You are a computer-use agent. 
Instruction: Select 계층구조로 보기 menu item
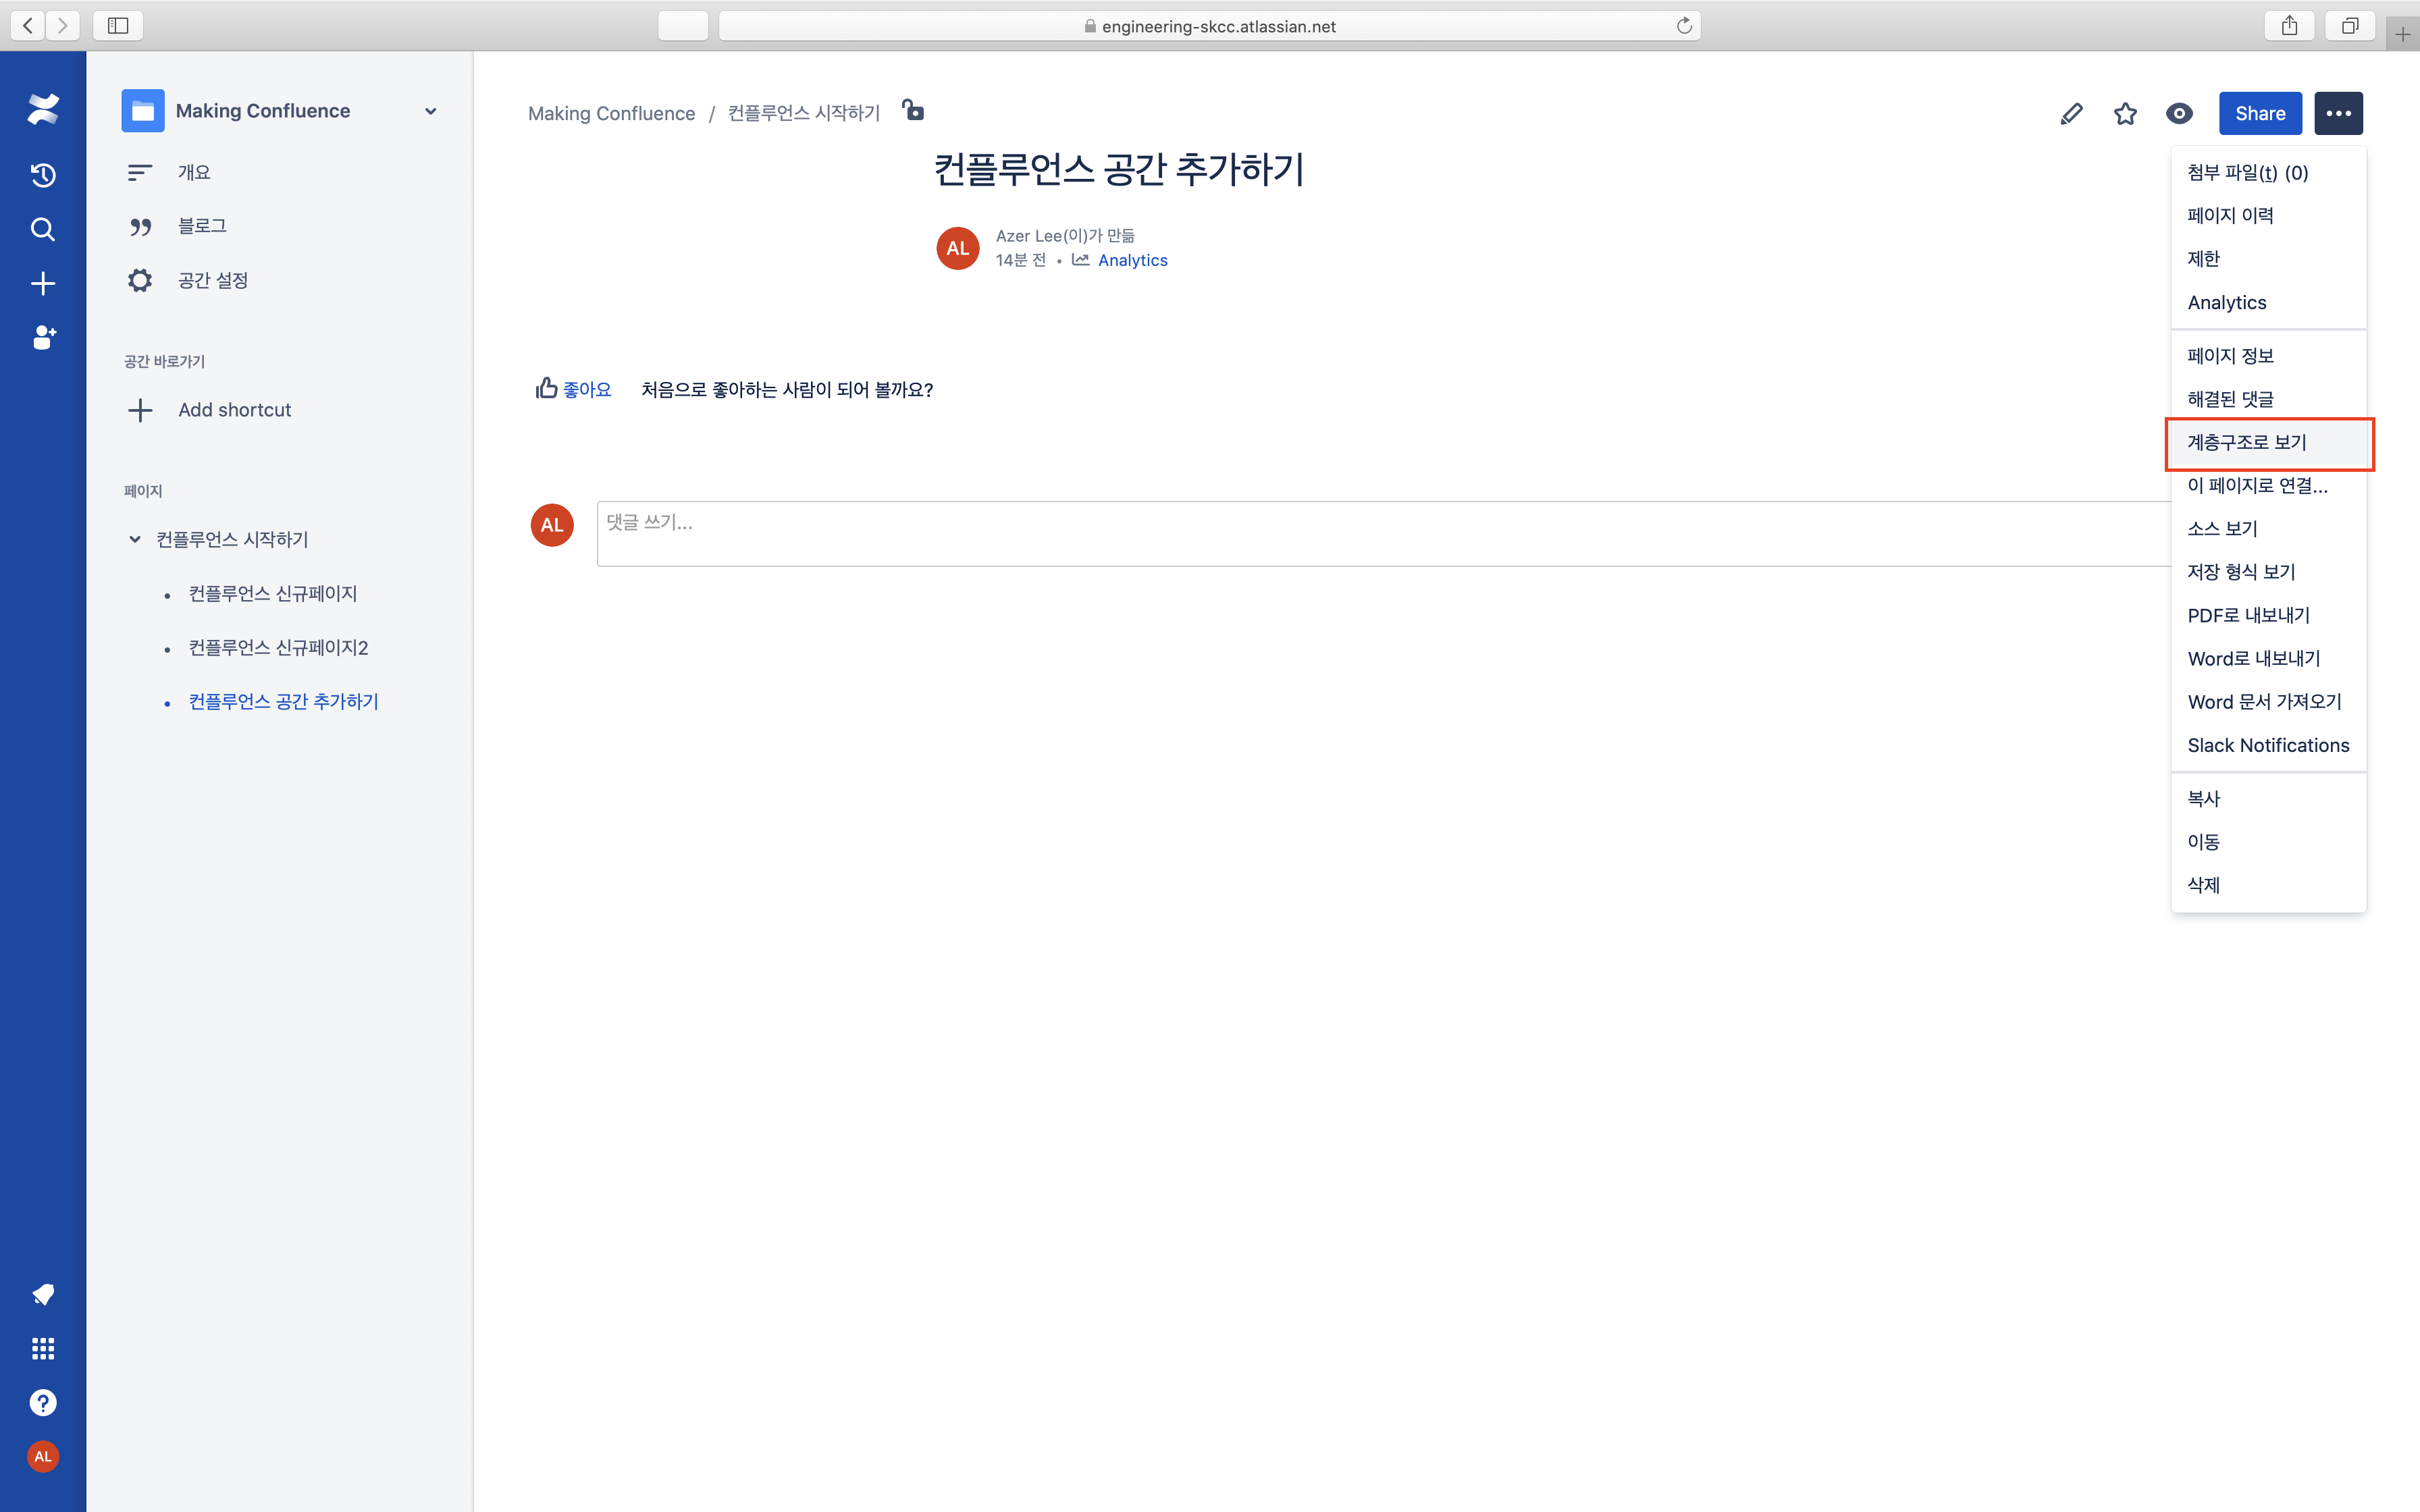coord(2268,442)
